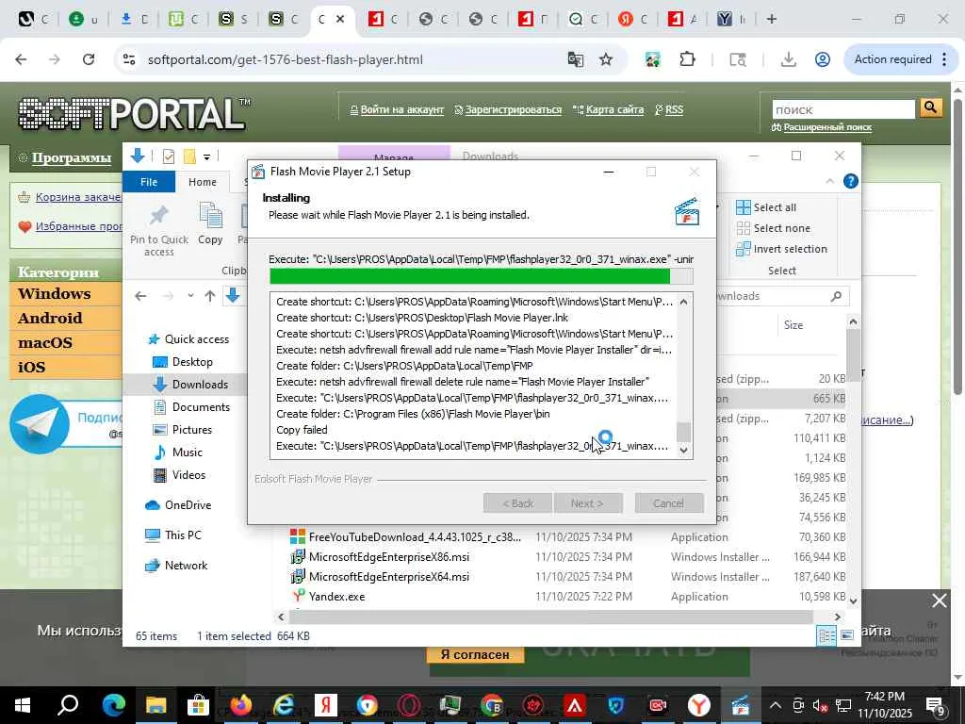Click the Explorer up-arrow navigation icon
This screenshot has width=965, height=724.
click(x=210, y=296)
